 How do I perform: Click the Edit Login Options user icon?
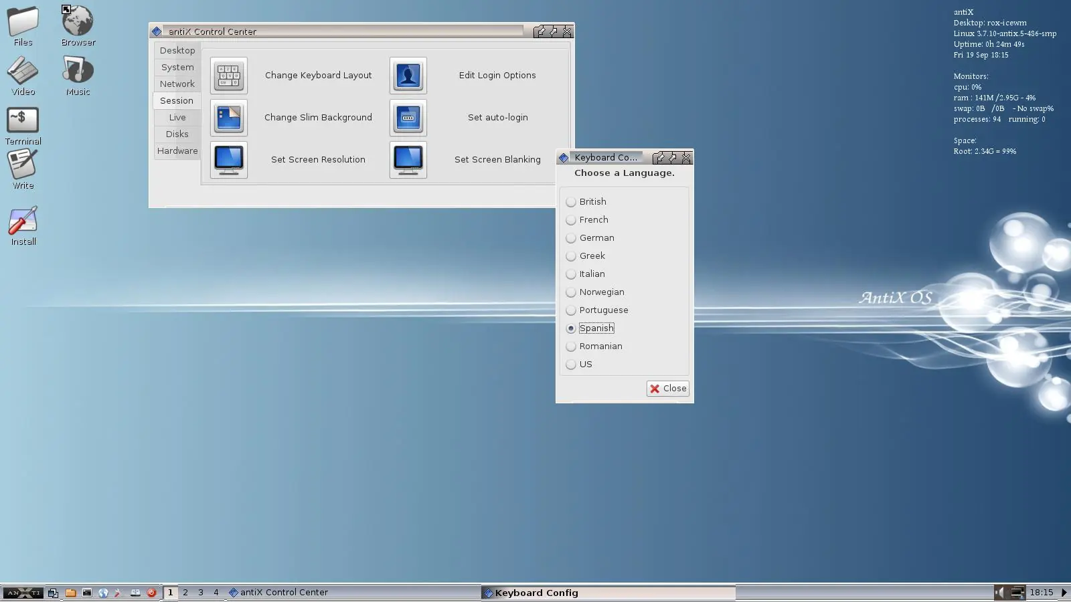(408, 76)
